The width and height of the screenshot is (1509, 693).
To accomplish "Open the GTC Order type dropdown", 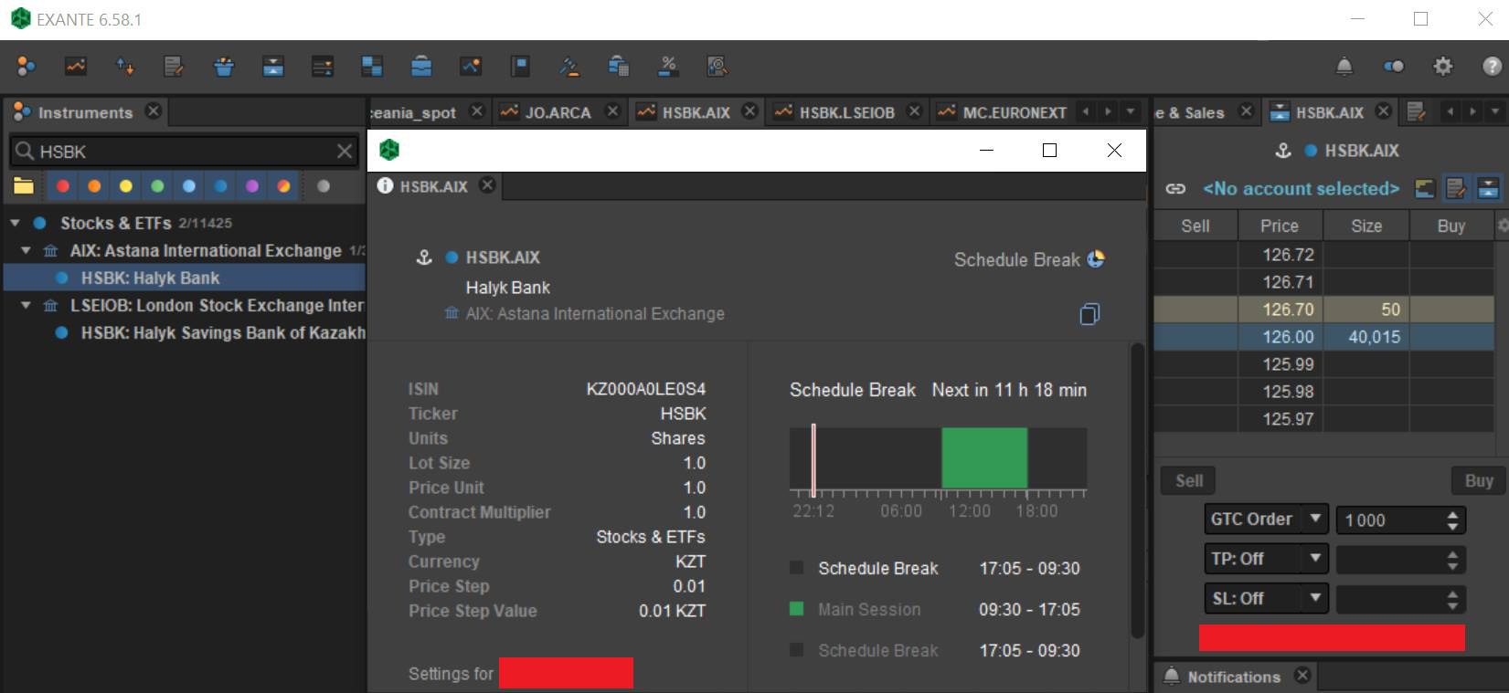I will [1266, 520].
